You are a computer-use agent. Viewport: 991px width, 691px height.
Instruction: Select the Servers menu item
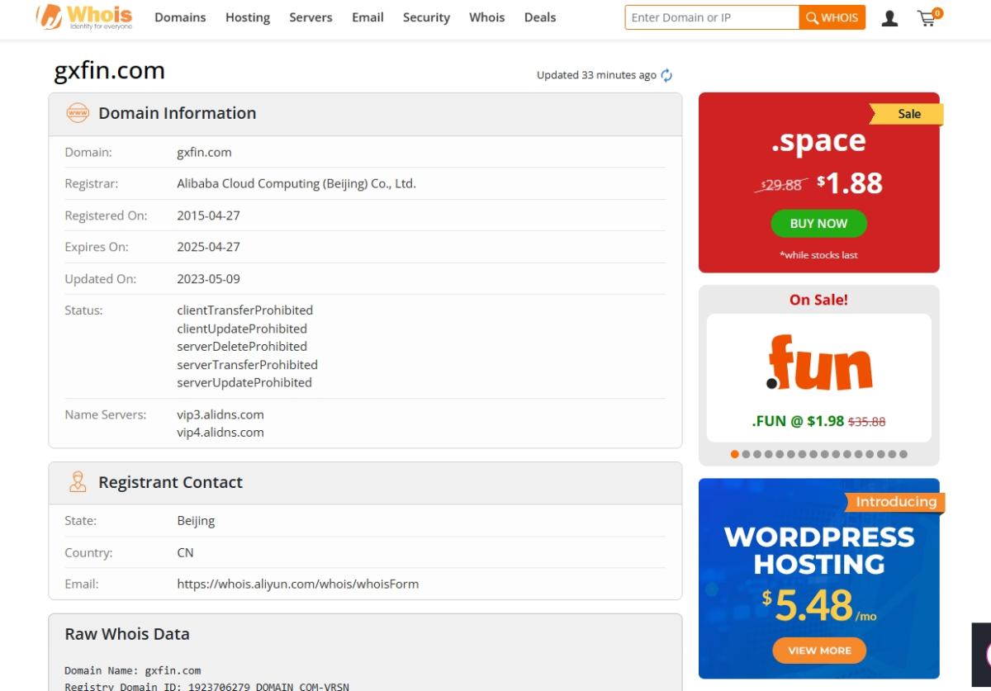coord(311,17)
